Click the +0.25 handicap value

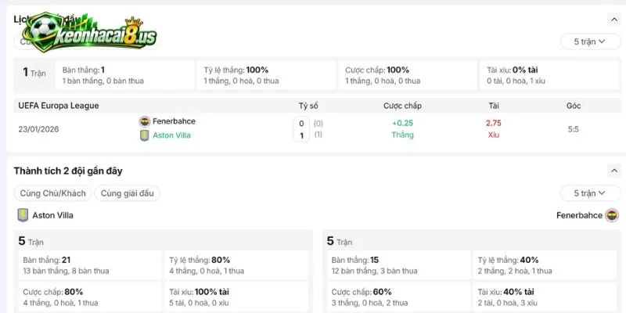click(x=402, y=123)
